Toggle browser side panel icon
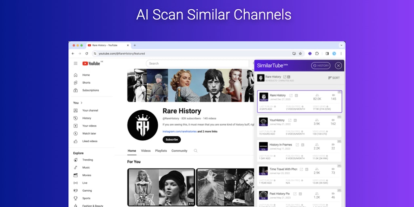Viewport: 414px width, 207px height. 327,53
